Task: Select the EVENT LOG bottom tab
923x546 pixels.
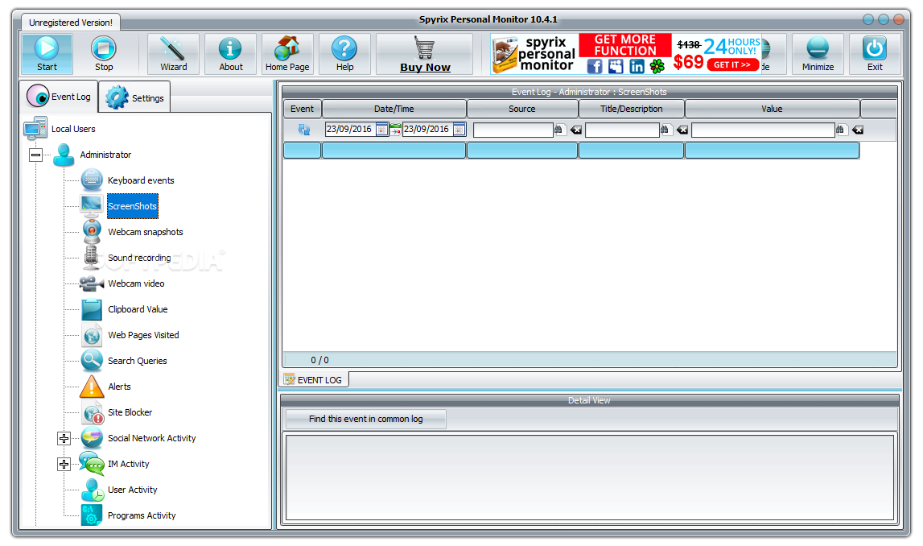Action: (315, 380)
